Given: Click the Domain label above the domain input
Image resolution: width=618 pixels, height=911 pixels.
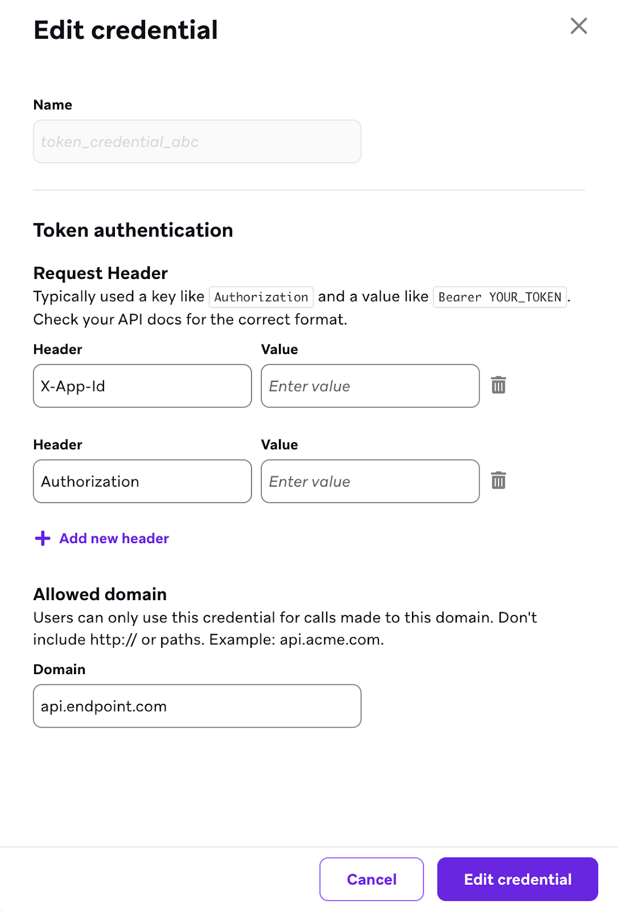Looking at the screenshot, I should click(x=59, y=669).
